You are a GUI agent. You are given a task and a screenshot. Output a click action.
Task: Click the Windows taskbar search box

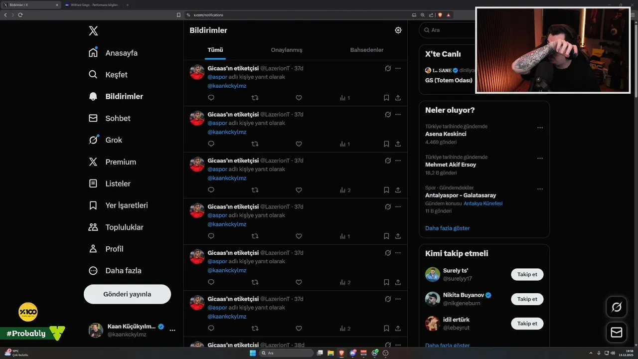pos(287,353)
